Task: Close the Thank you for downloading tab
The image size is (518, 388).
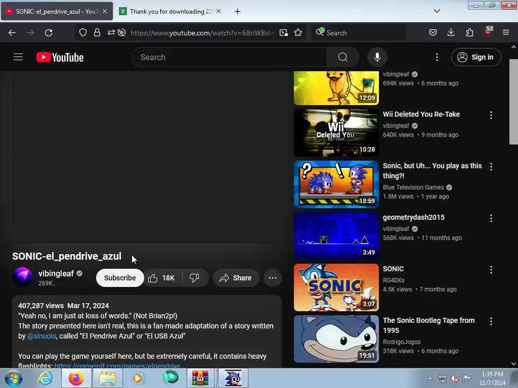Action: pyautogui.click(x=219, y=11)
